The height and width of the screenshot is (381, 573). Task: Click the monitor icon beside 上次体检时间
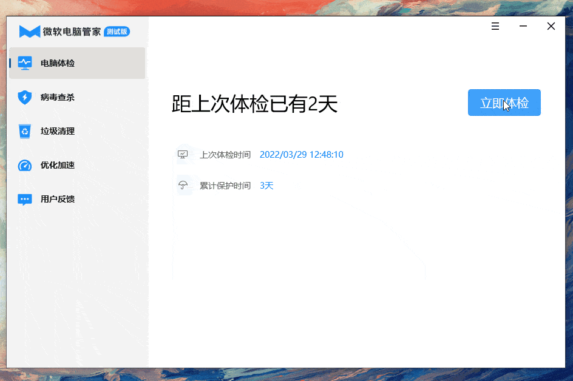coord(183,155)
